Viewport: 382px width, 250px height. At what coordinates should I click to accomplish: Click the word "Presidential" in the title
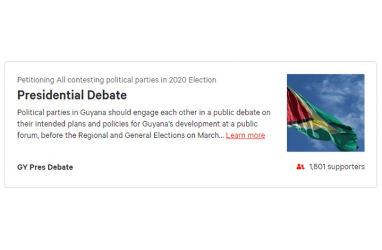(x=50, y=95)
